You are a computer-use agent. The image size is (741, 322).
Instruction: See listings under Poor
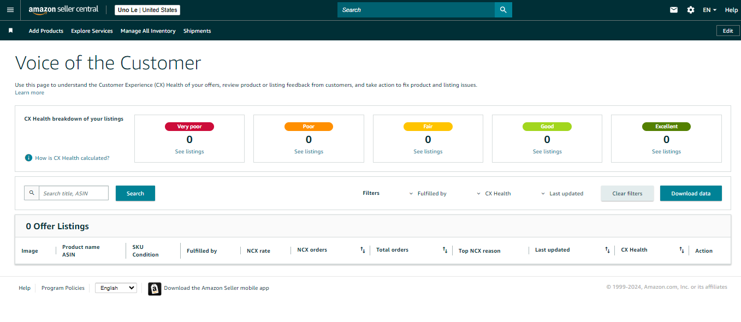point(309,152)
